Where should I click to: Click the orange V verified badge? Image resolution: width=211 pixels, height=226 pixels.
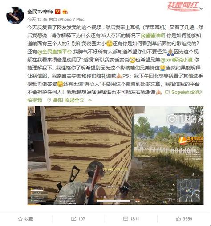click(57, 12)
